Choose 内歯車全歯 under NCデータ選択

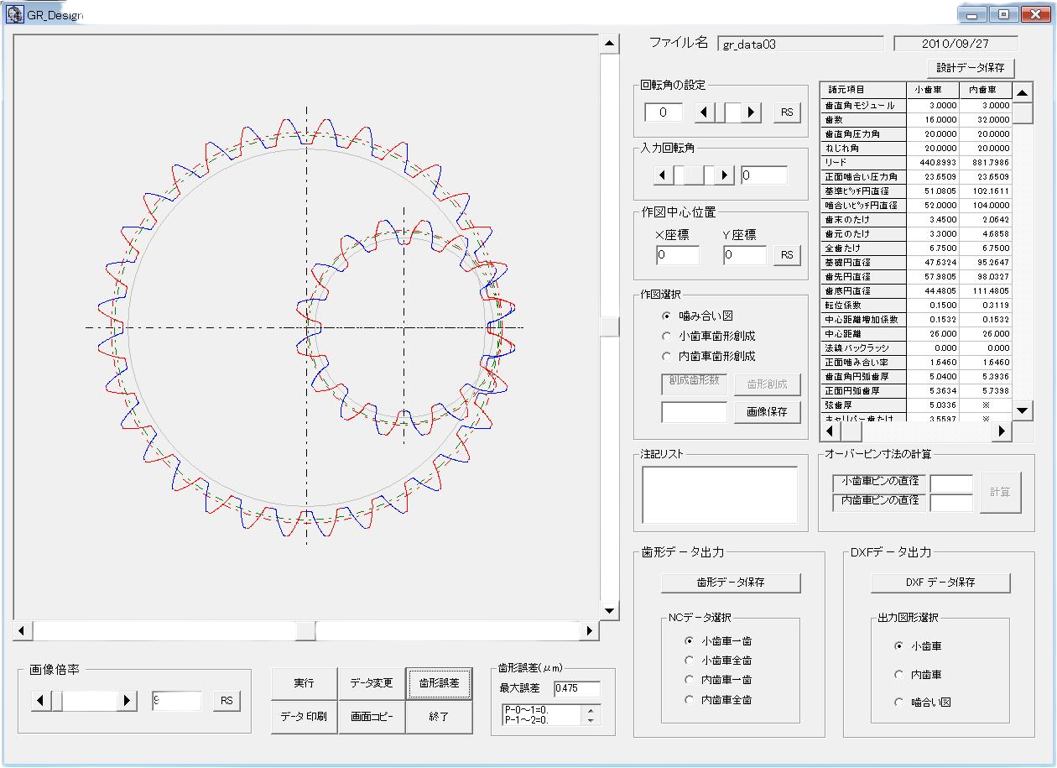[x=690, y=700]
